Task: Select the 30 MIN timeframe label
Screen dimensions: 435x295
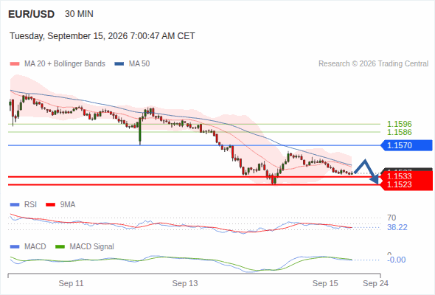Action: click(79, 14)
